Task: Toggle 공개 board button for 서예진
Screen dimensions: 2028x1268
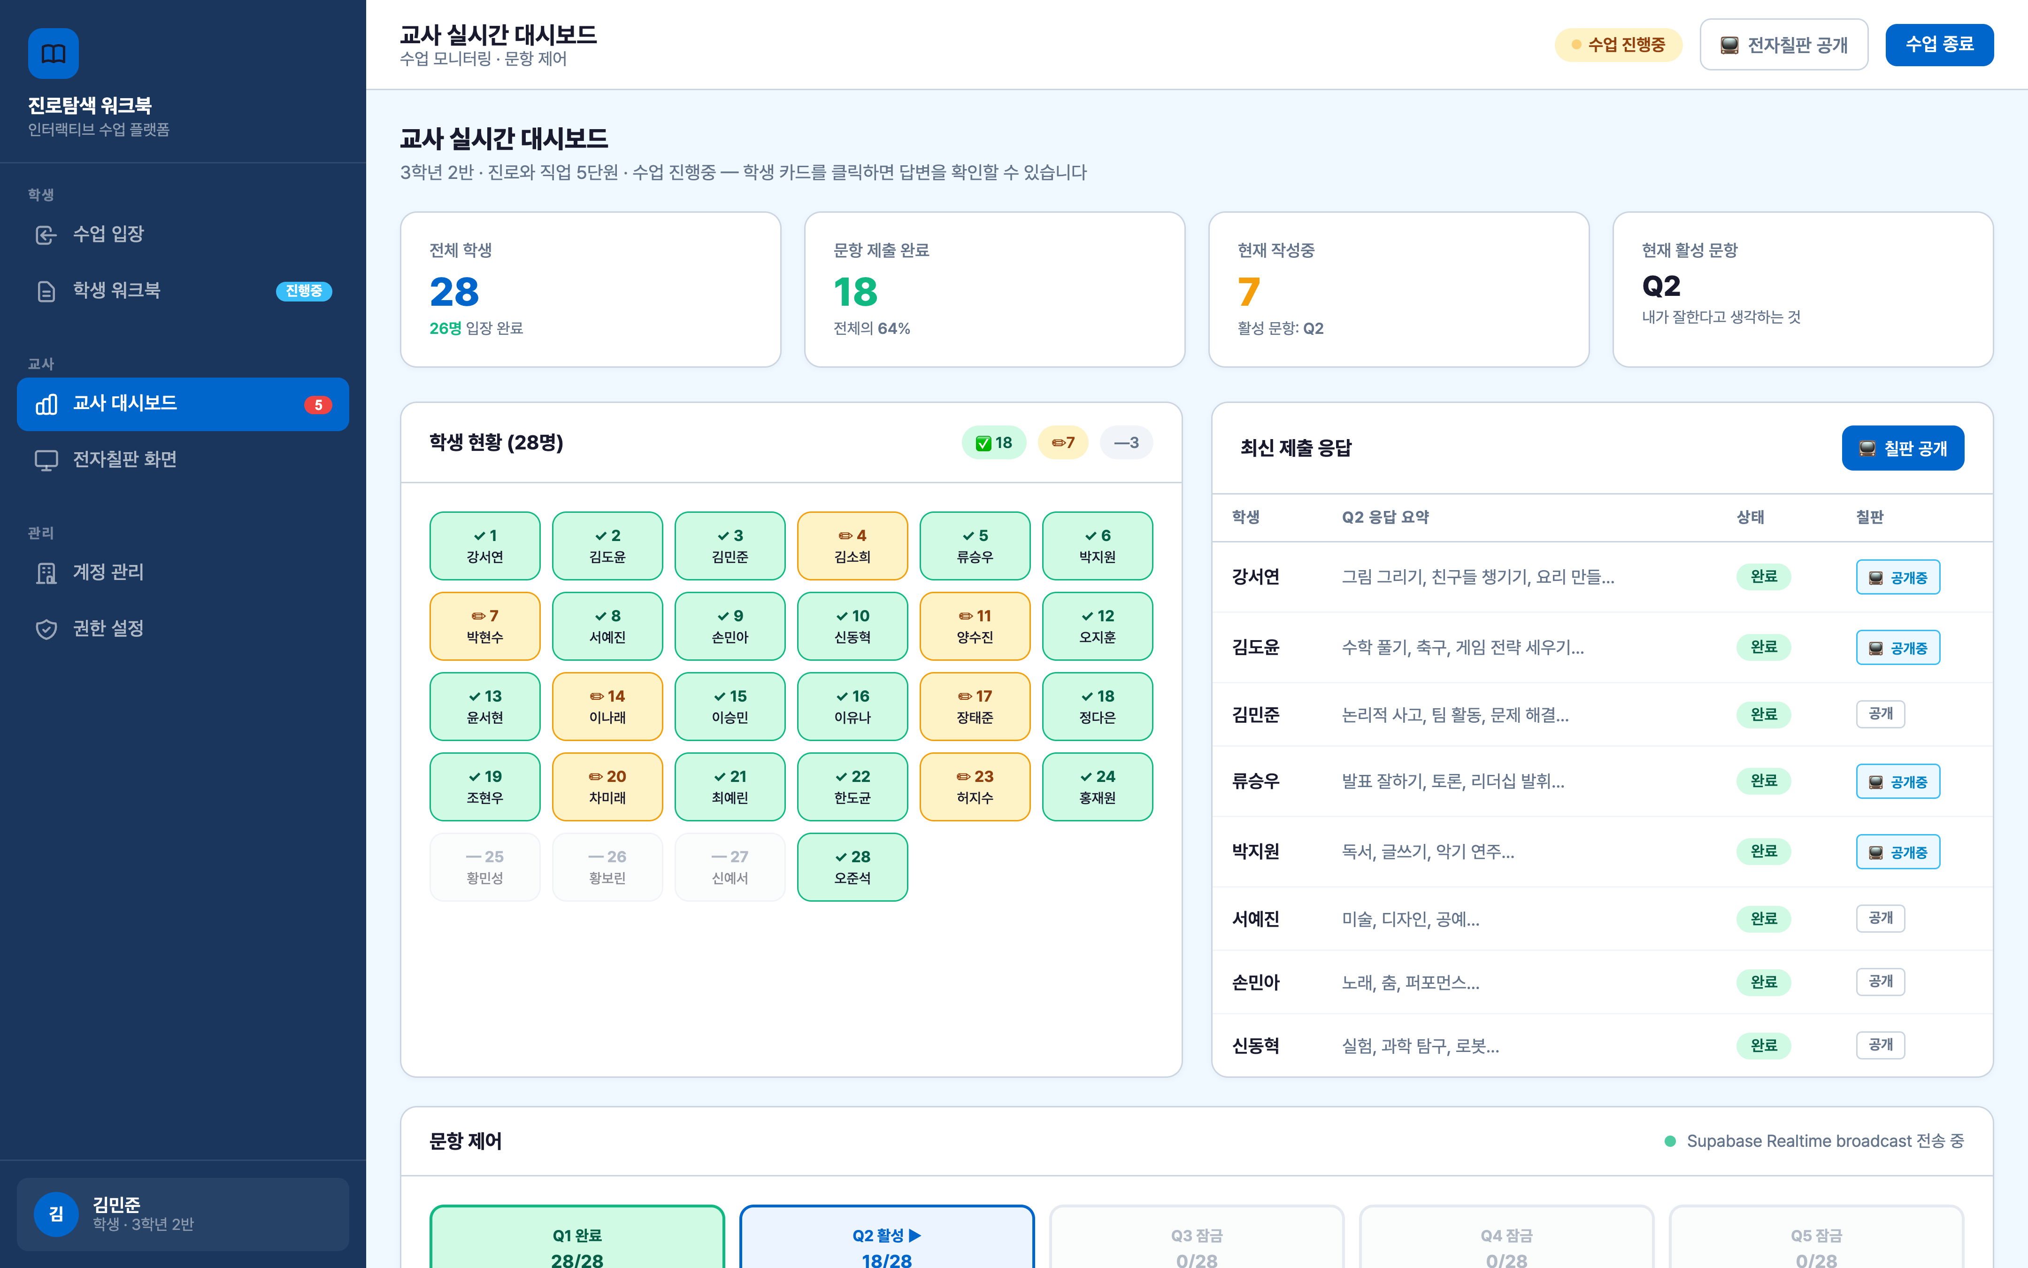Action: pyautogui.click(x=1880, y=918)
